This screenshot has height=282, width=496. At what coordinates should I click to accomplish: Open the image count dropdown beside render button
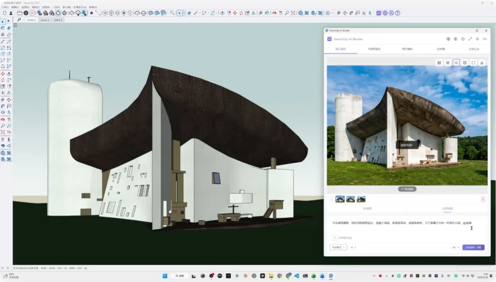(x=455, y=247)
